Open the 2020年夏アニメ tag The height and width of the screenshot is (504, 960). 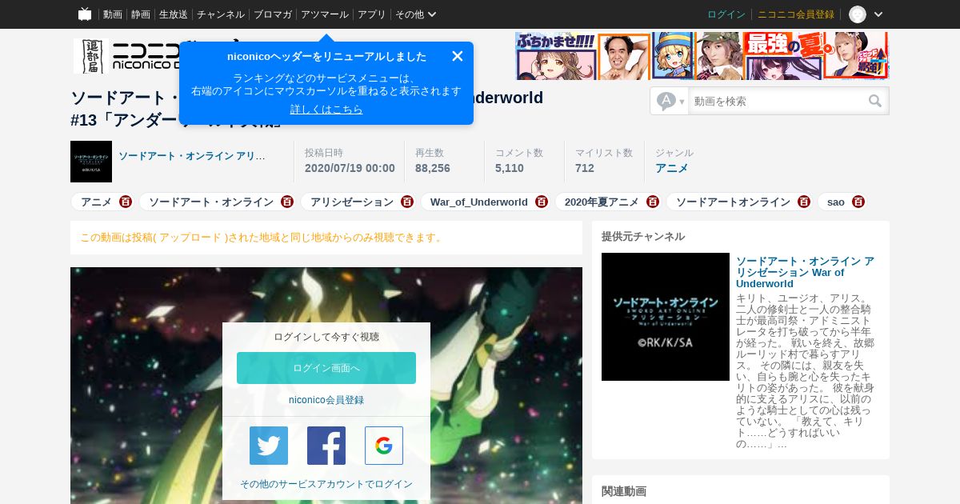click(602, 202)
